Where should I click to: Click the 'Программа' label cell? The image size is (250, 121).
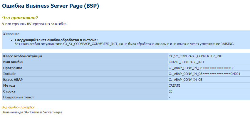[x=85, y=68]
